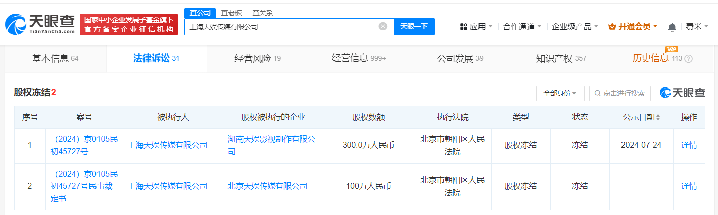Image resolution: width=718 pixels, height=215 pixels.
Task: Click the 股权冻结 type cell in row 1
Action: [520, 145]
